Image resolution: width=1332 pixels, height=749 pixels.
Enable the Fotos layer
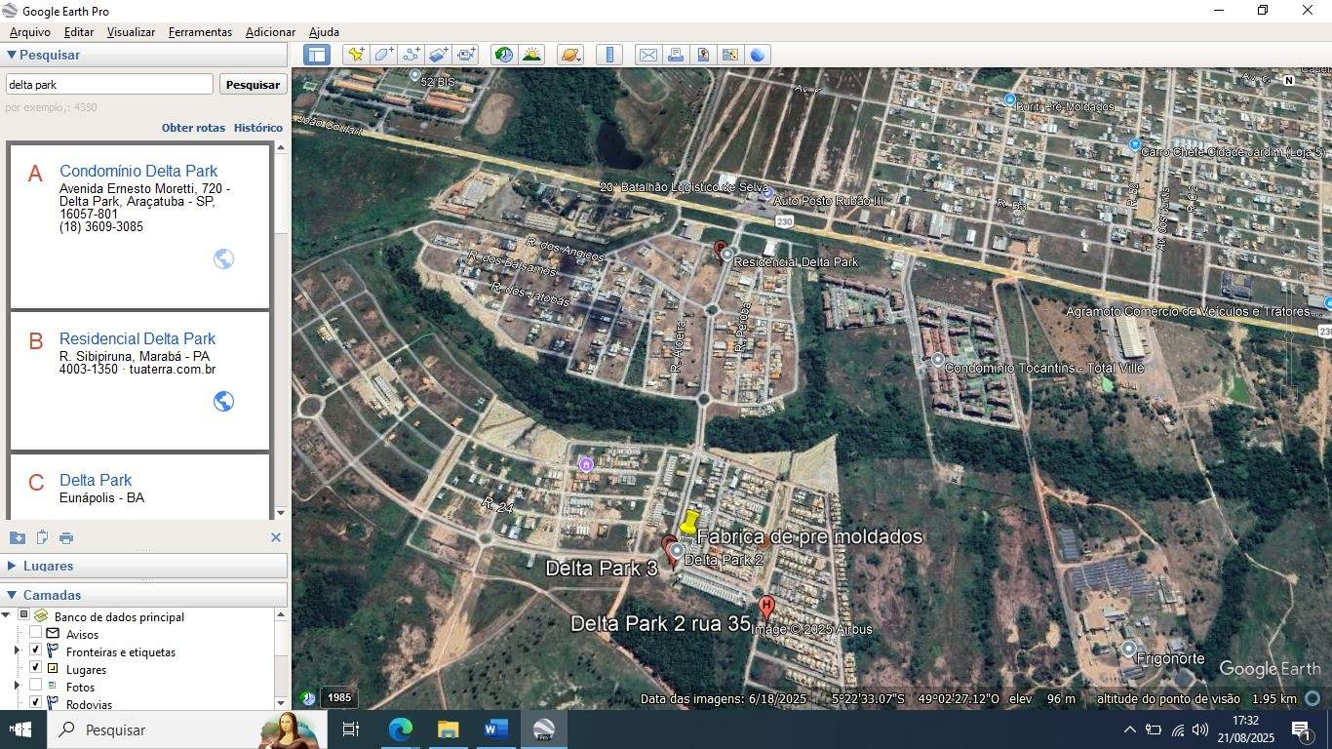click(x=36, y=687)
